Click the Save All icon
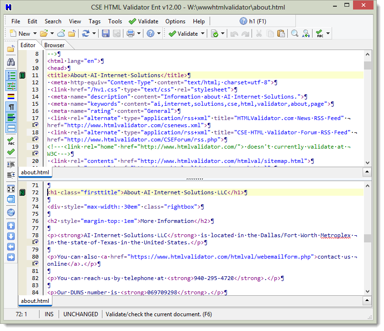The width and height of the screenshot is (384, 331). [117, 33]
